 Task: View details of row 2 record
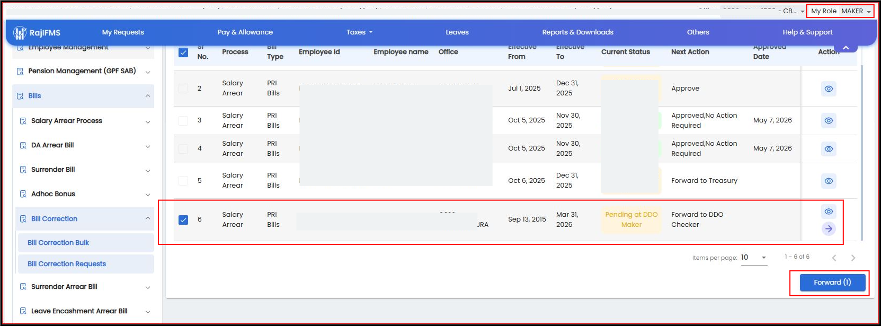pyautogui.click(x=829, y=89)
